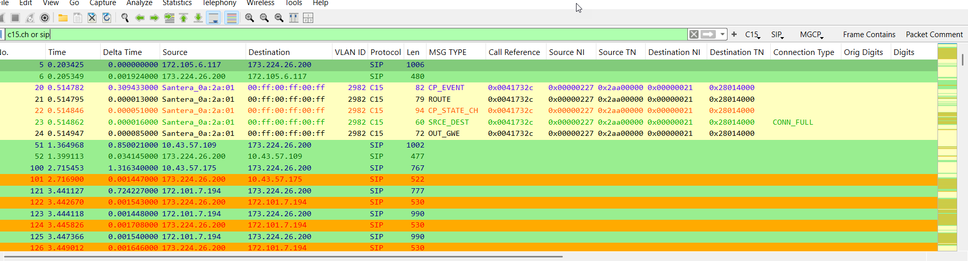Viewport: 968px width, 261px height.
Task: Toggle auto-scroll during live capture
Action: (214, 18)
